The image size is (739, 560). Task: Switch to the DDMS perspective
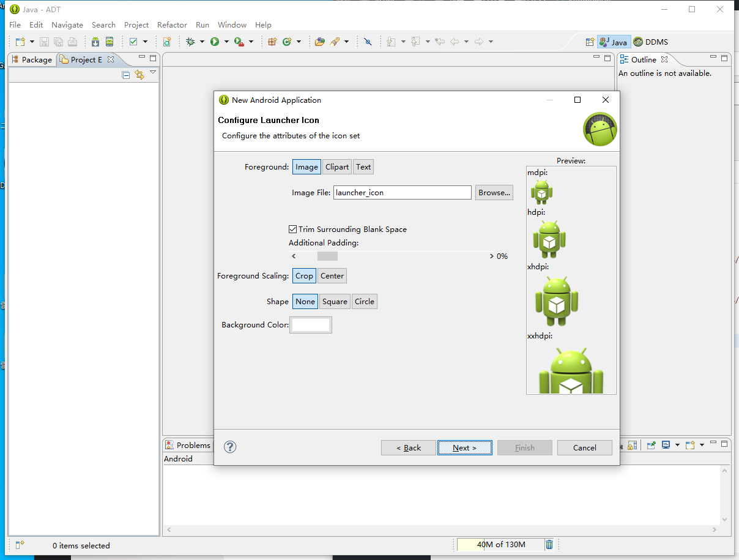point(651,42)
